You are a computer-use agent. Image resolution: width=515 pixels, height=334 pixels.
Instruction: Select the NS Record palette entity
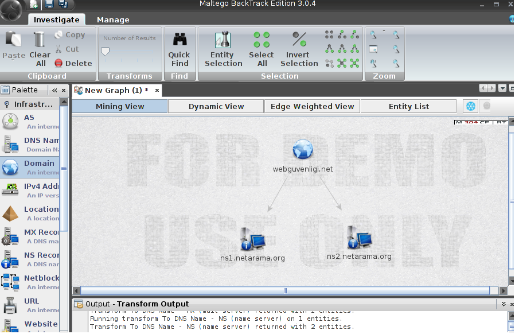[x=30, y=259]
